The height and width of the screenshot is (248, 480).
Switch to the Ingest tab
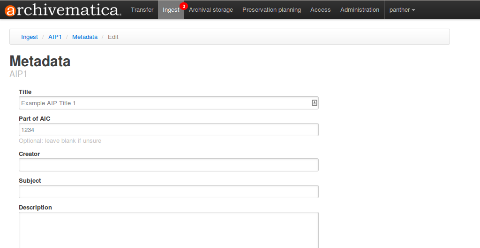point(171,10)
